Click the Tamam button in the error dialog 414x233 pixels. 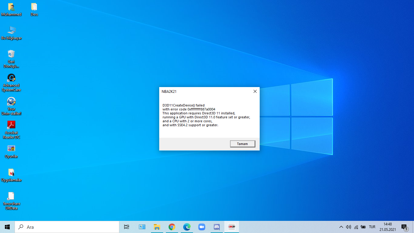pos(243,144)
